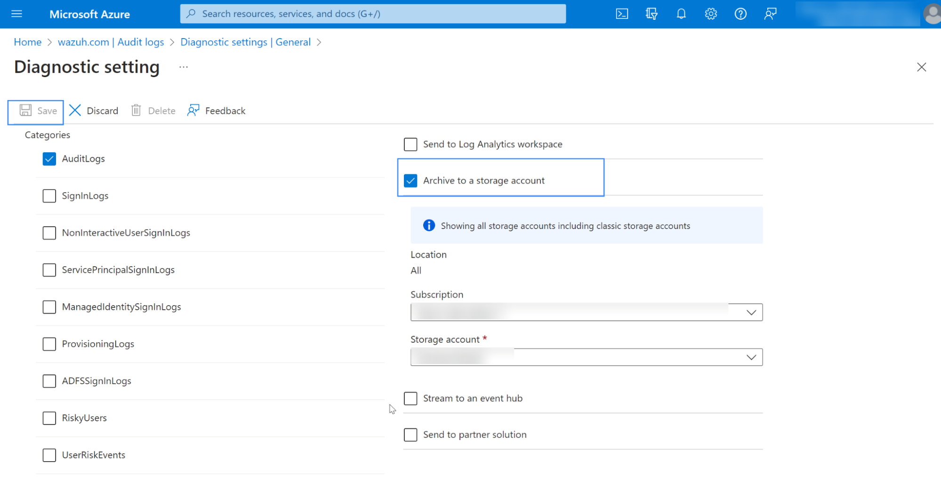This screenshot has height=480, width=941.
Task: Open the Help question mark icon
Action: pos(740,14)
